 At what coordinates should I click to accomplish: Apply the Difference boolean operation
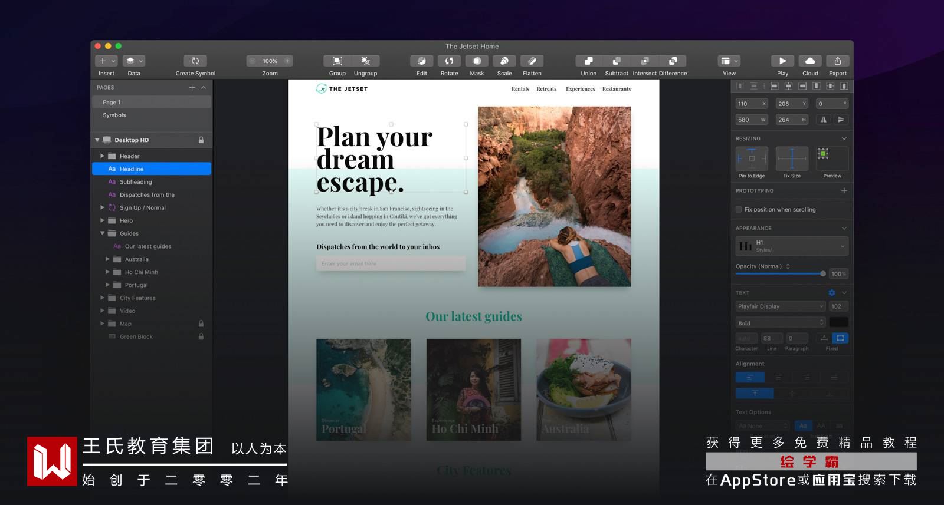(x=673, y=61)
